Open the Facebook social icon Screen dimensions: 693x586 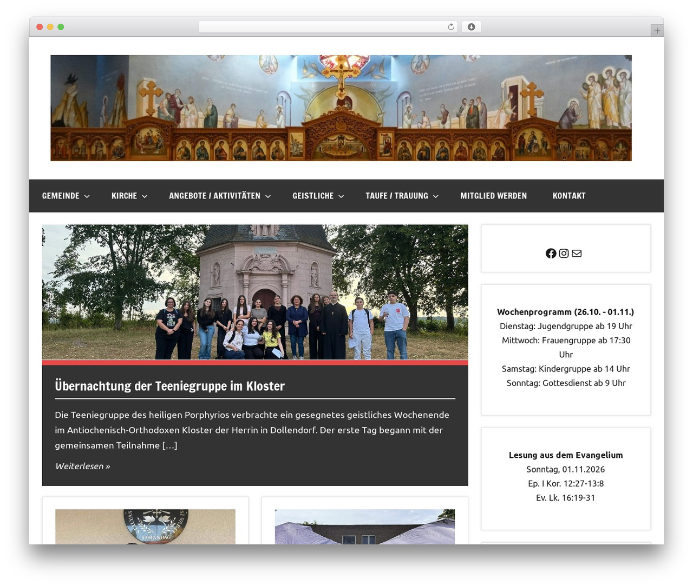coord(551,253)
